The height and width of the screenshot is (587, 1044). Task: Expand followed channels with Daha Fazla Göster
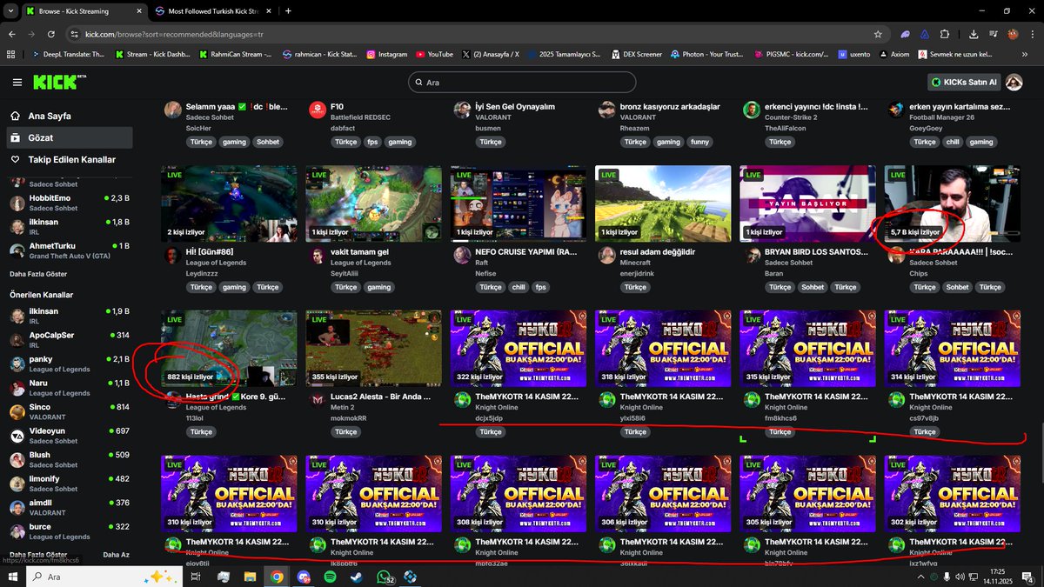click(37, 273)
